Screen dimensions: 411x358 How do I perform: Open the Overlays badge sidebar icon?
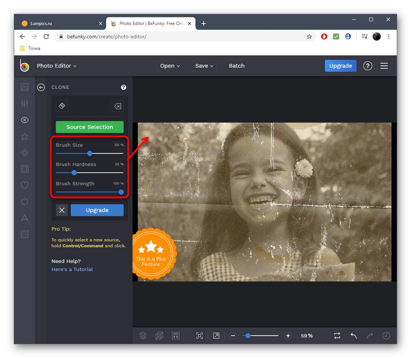tap(25, 201)
